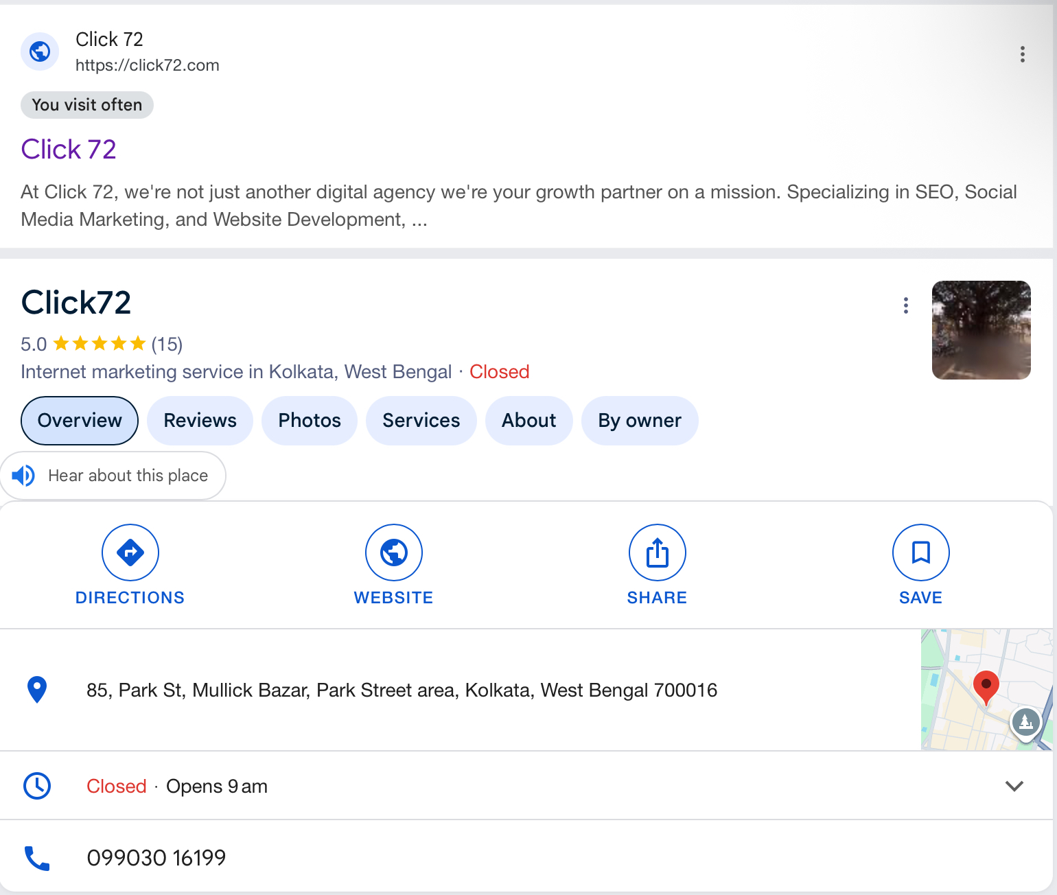Click the phone number 099030 16199

click(x=156, y=858)
